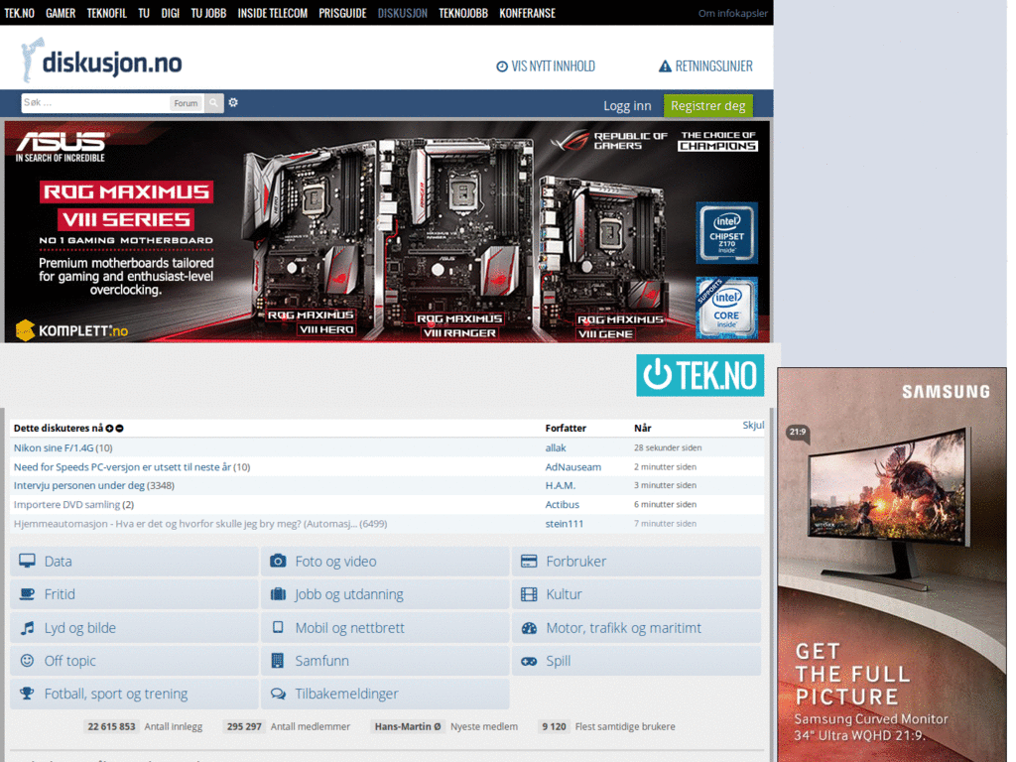The image size is (1016, 762).
Task: Click the clock icon by Vis nytt innhold
Action: coord(501,66)
